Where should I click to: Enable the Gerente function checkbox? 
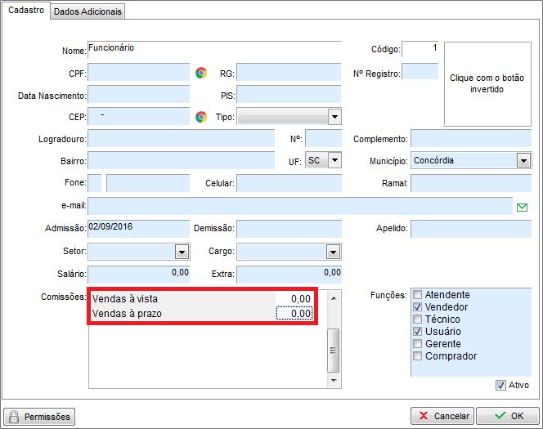tap(419, 344)
